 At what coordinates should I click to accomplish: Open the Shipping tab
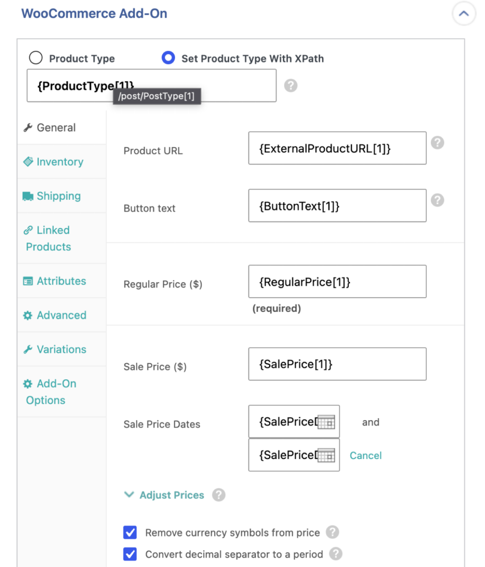coord(62,196)
